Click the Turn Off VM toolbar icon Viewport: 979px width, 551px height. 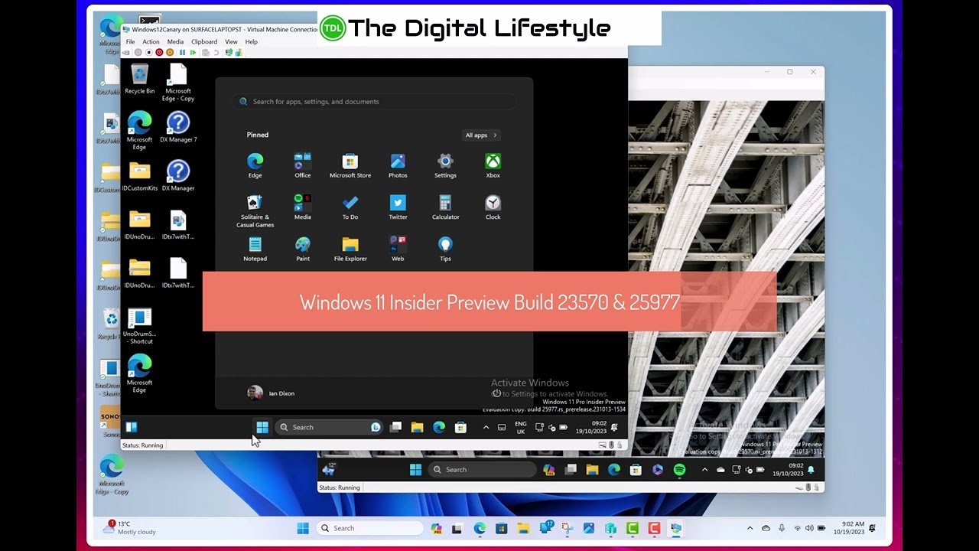click(x=149, y=52)
